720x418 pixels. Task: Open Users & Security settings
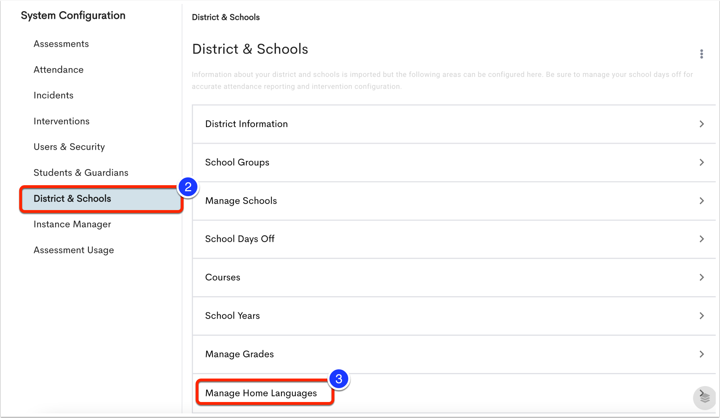(x=69, y=147)
